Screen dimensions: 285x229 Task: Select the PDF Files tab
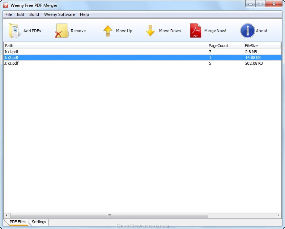pos(17,222)
